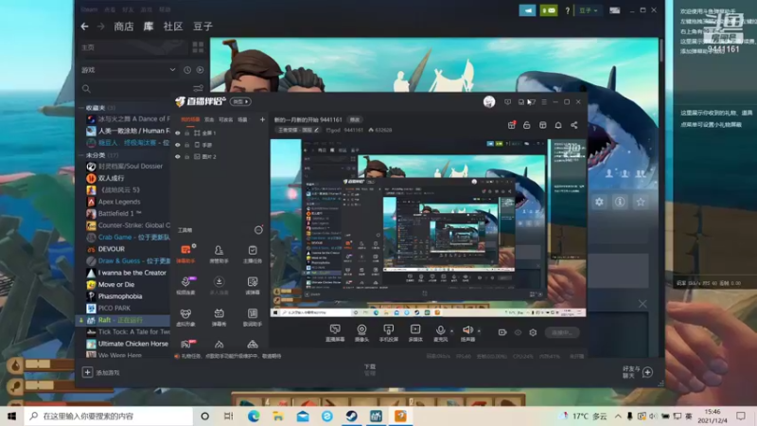757x426 pixels.
Task: Open 房管助手 tool in toolbox
Action: click(219, 254)
